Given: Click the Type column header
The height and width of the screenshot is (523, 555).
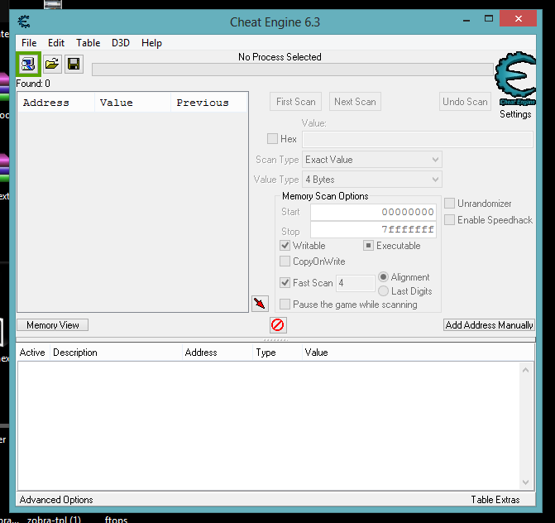Looking at the screenshot, I should tap(278, 353).
